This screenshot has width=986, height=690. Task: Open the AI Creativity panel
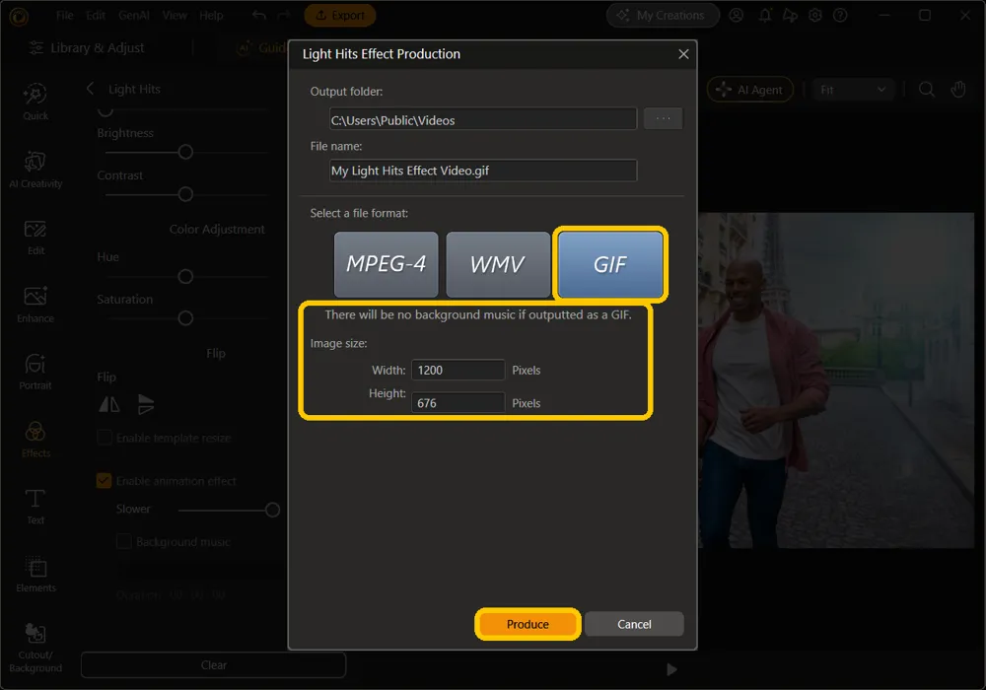35,169
